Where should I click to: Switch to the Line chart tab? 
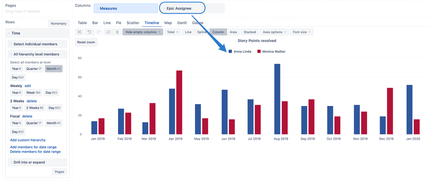tap(107, 23)
